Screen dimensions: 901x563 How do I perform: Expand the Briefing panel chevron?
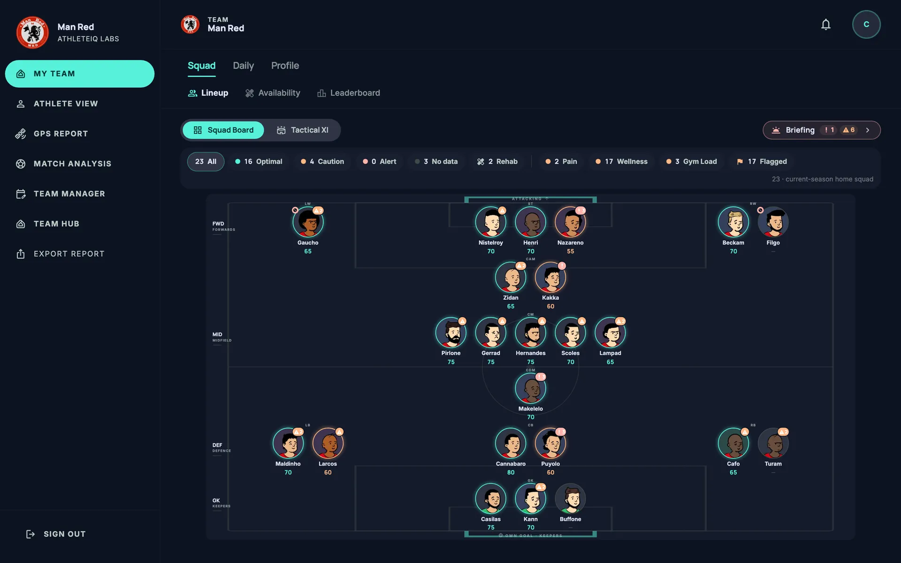coord(868,130)
